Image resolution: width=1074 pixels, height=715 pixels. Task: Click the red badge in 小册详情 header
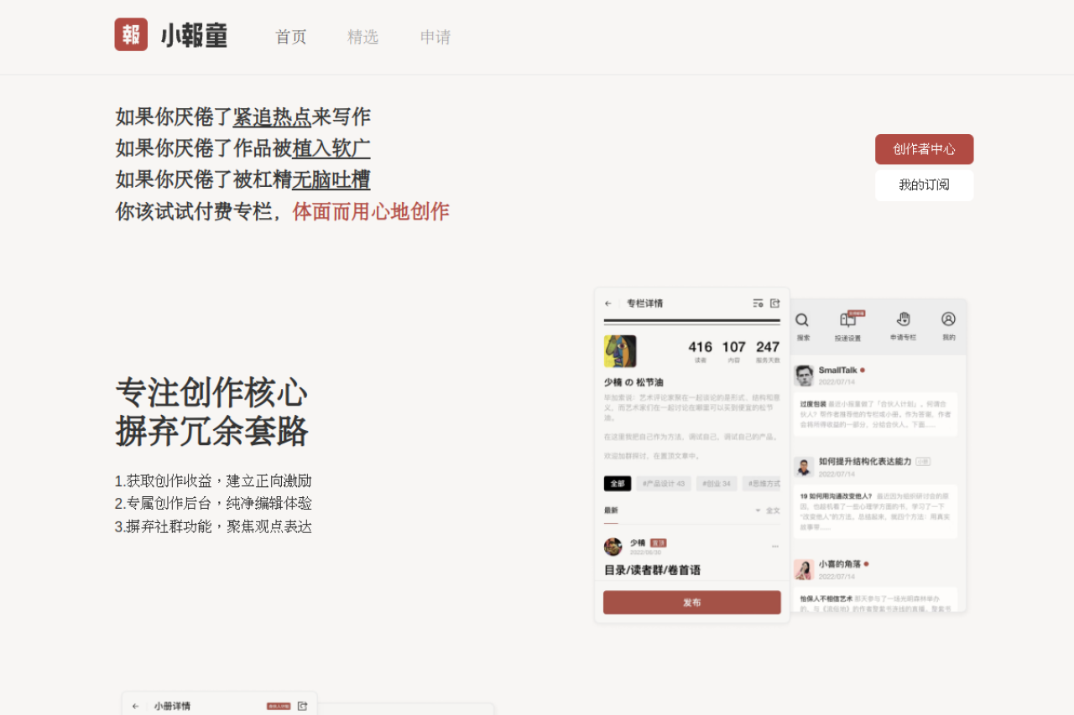pos(279,707)
